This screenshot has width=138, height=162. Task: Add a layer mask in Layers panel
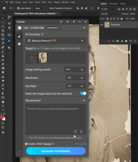(117, 41)
